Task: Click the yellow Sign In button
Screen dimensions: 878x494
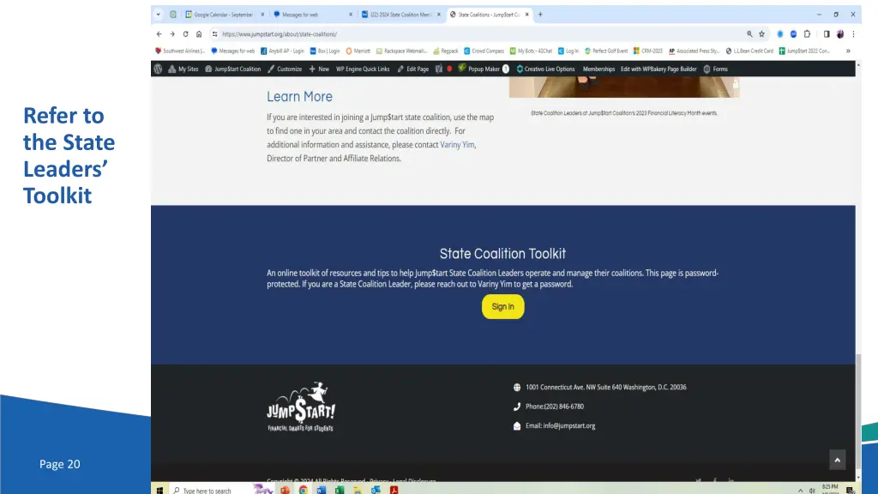Action: point(502,307)
